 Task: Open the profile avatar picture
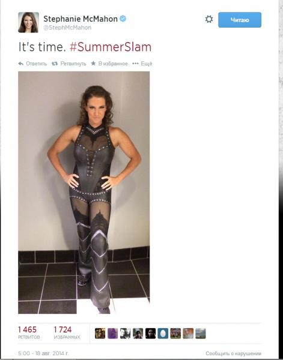pyautogui.click(x=28, y=22)
